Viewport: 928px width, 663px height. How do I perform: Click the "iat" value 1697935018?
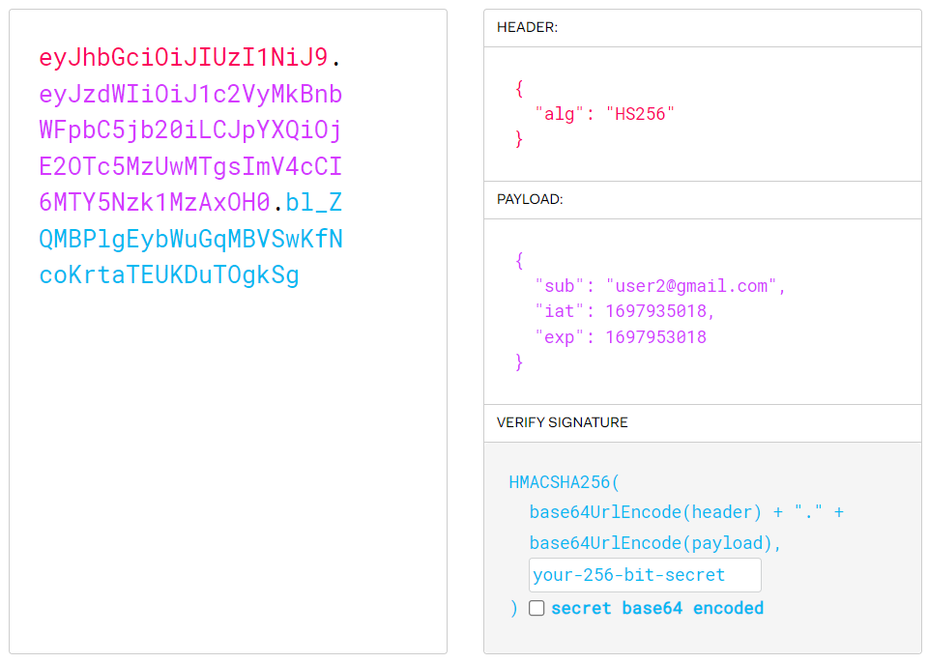(x=655, y=311)
